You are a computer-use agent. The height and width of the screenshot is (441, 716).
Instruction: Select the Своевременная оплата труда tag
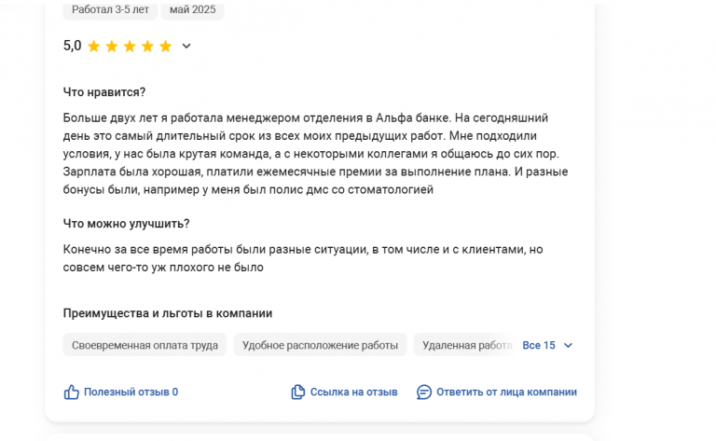point(145,345)
